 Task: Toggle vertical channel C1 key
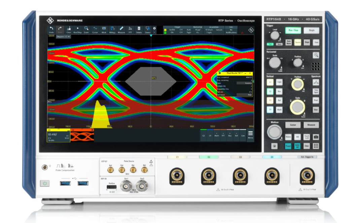tap(270, 82)
